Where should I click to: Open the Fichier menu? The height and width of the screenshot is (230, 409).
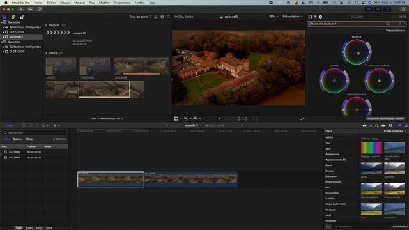coord(38,3)
